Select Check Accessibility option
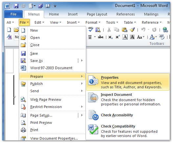 click(128, 115)
